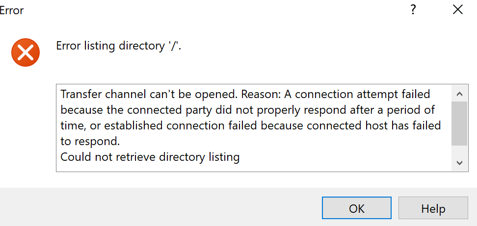Click the red error X icon
Viewport: 477px width, 226px height.
click(x=25, y=52)
